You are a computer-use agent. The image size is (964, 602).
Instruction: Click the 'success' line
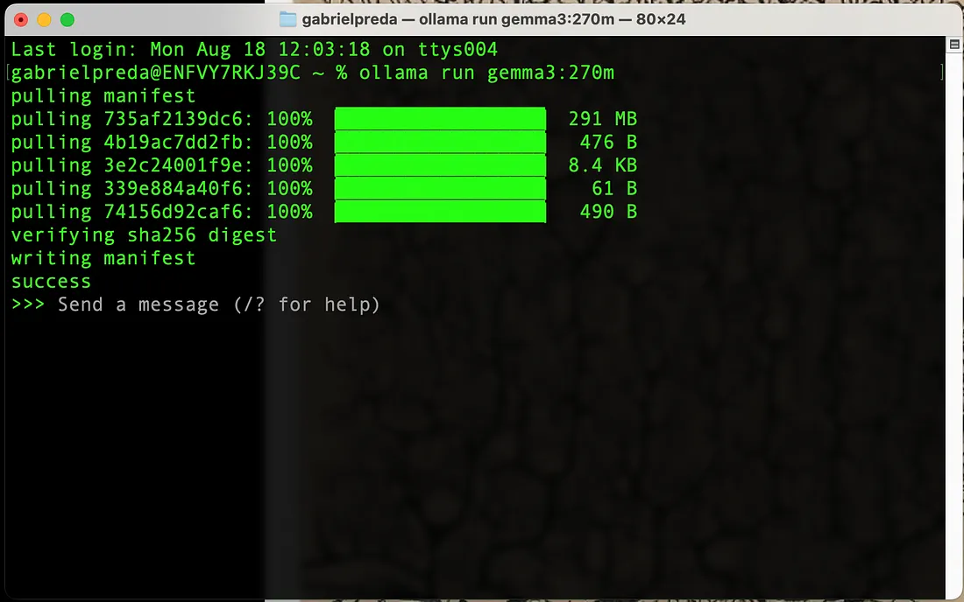[51, 282]
